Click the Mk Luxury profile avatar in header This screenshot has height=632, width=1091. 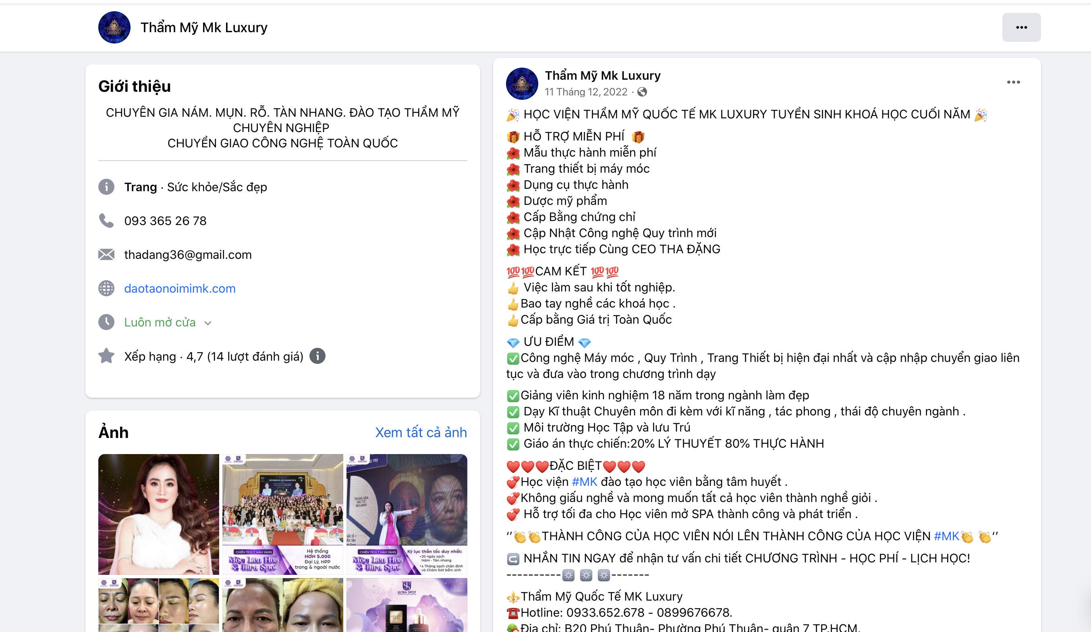pos(114,27)
